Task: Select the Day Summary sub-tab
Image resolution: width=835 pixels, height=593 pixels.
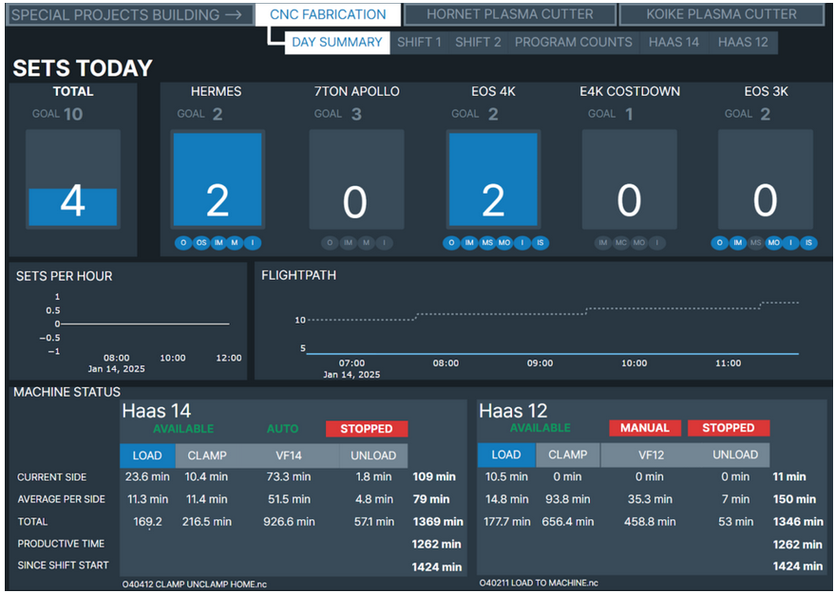Action: coord(337,42)
